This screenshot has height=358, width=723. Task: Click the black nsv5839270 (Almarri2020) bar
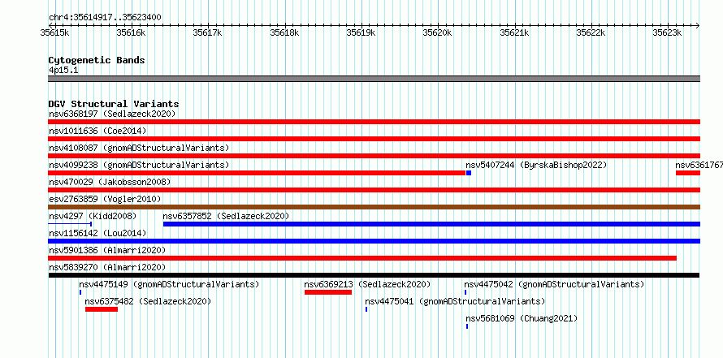(374, 275)
